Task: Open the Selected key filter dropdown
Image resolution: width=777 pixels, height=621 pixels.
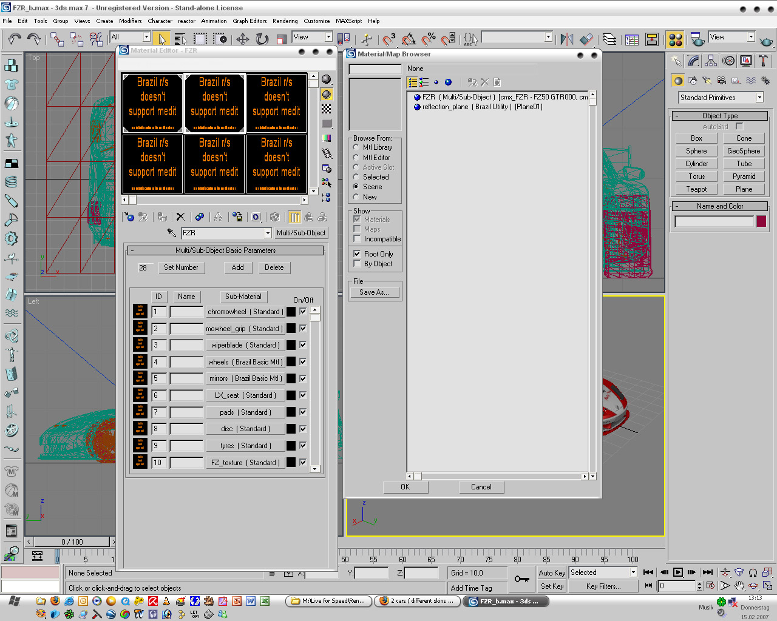Action: (x=633, y=572)
